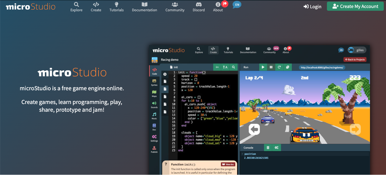The height and width of the screenshot is (175, 386).
Task: Click the red Patreon badge in the main navigation
Action: point(225,4)
